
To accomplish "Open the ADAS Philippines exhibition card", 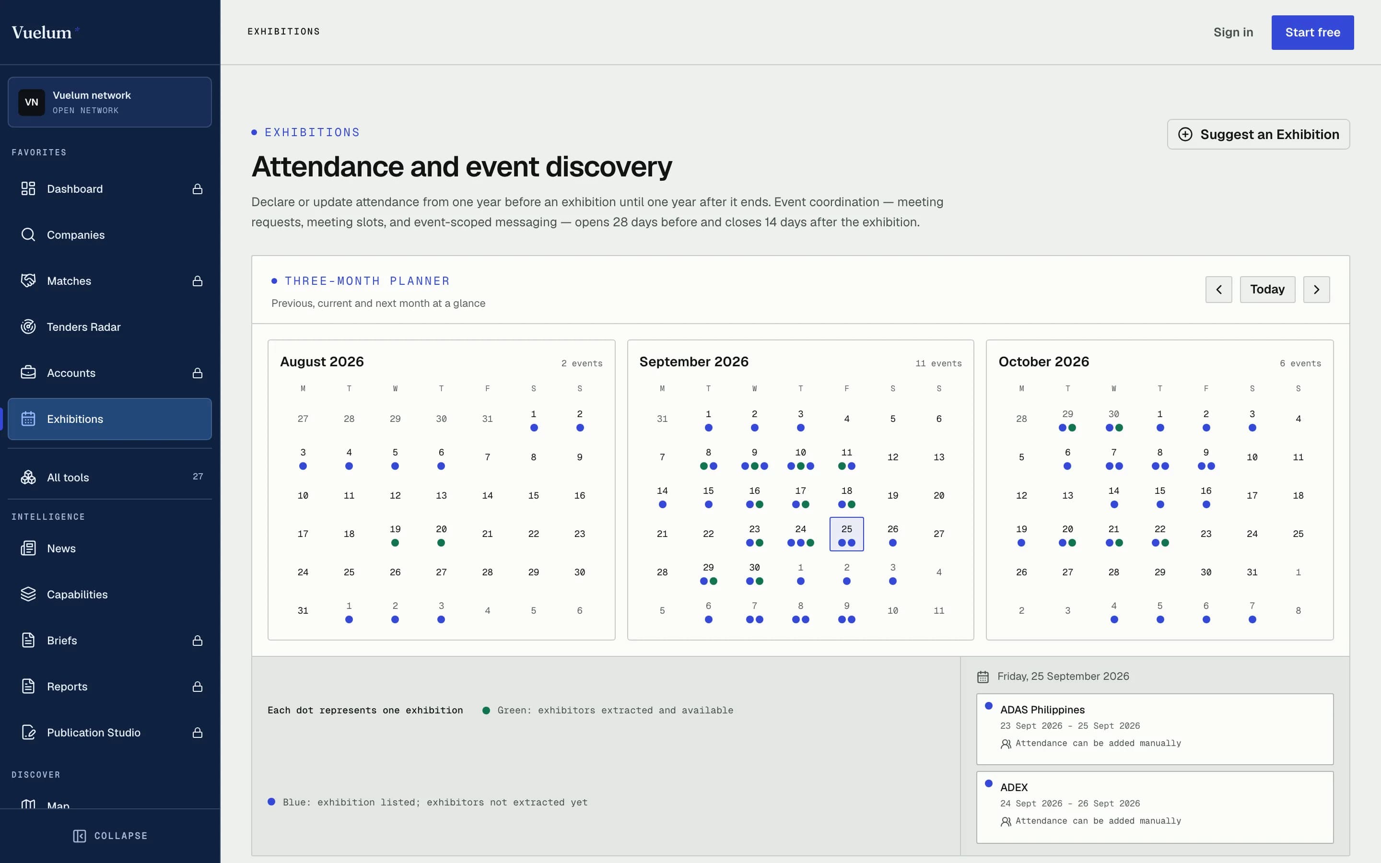I will 1155,729.
